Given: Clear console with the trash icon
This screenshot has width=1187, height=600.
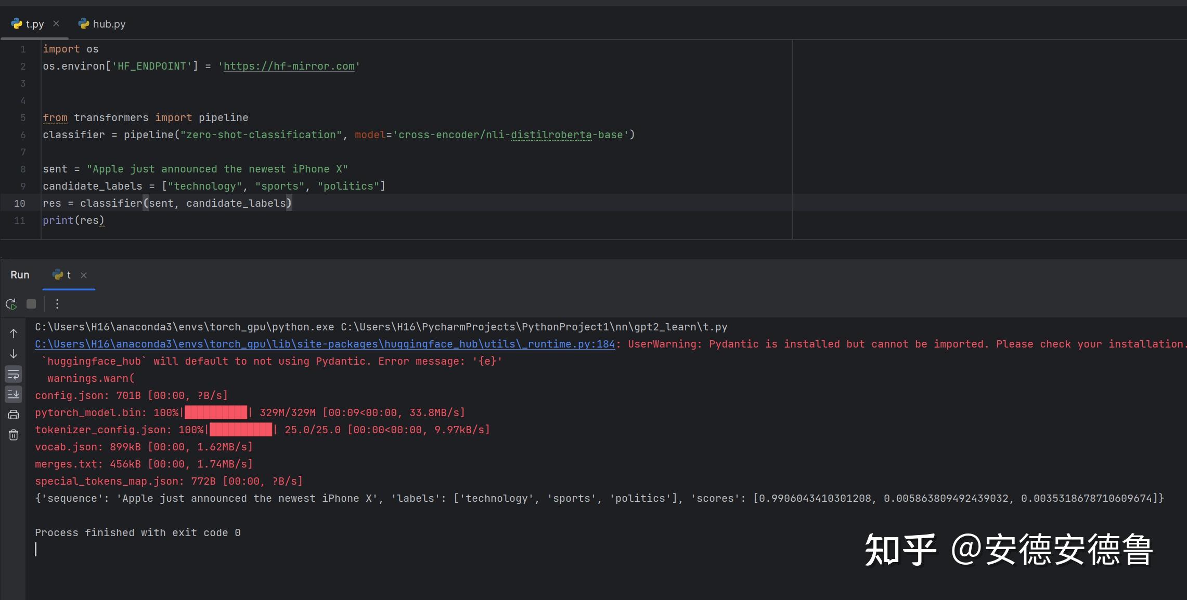Looking at the screenshot, I should (x=14, y=435).
